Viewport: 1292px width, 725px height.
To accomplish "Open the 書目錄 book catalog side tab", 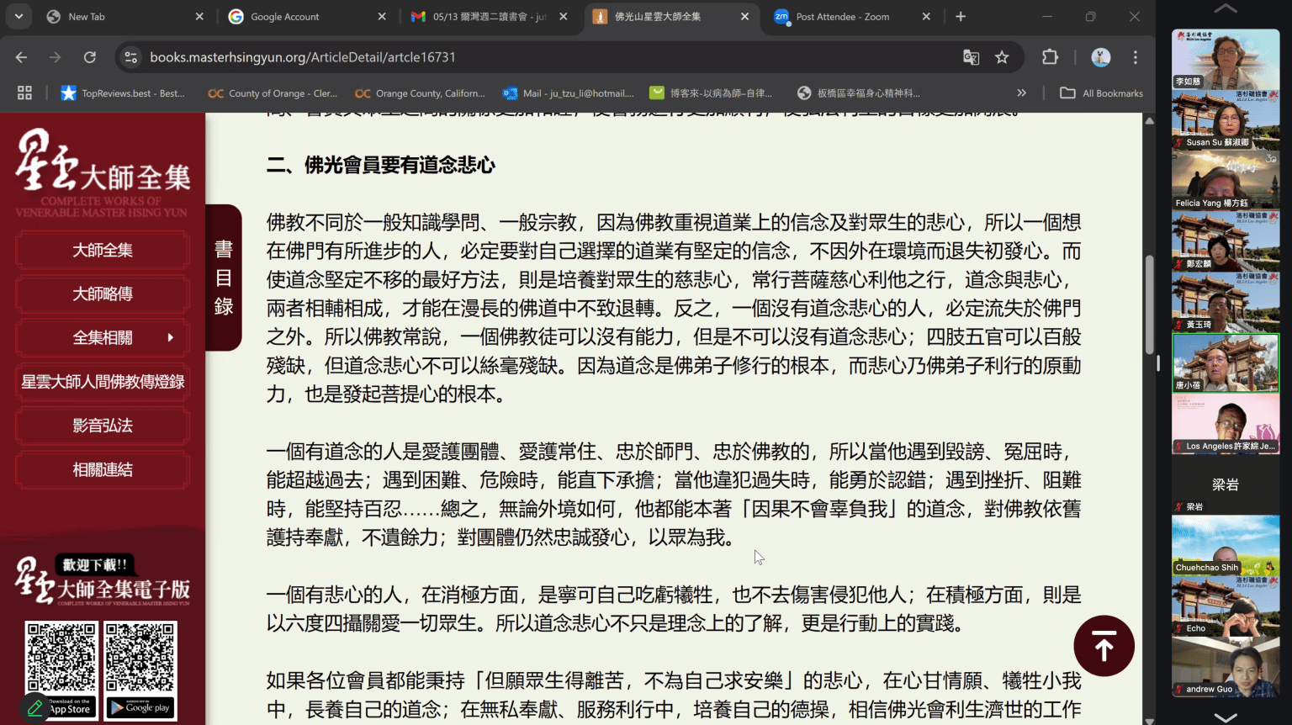I will coord(223,278).
